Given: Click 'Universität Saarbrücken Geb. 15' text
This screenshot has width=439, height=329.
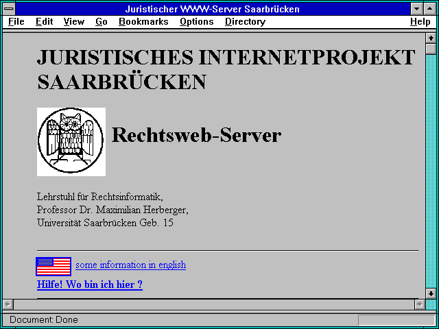Looking at the screenshot, I should click(x=105, y=223).
